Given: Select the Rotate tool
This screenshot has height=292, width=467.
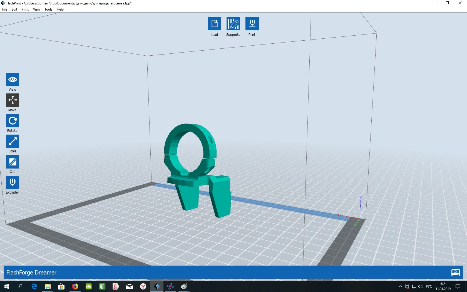Looking at the screenshot, I should pos(13,121).
